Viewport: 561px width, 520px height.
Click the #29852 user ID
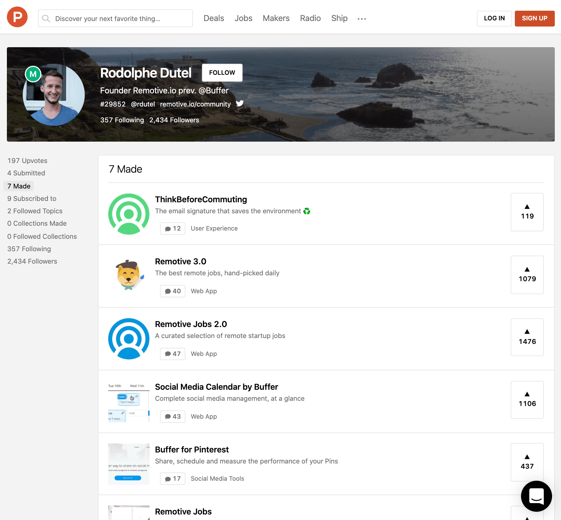[x=113, y=104]
